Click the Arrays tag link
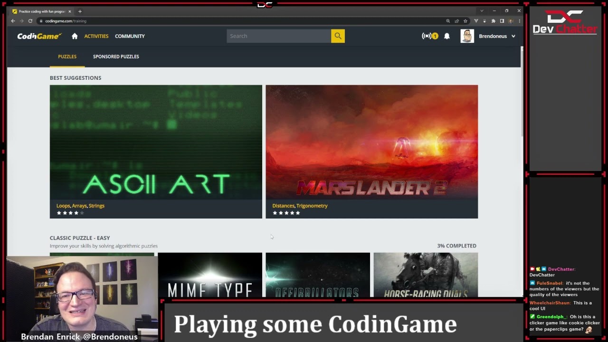The width and height of the screenshot is (608, 342). (x=79, y=206)
